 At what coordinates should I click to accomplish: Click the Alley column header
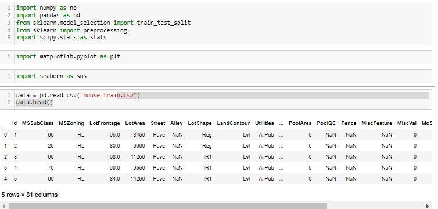pos(176,123)
